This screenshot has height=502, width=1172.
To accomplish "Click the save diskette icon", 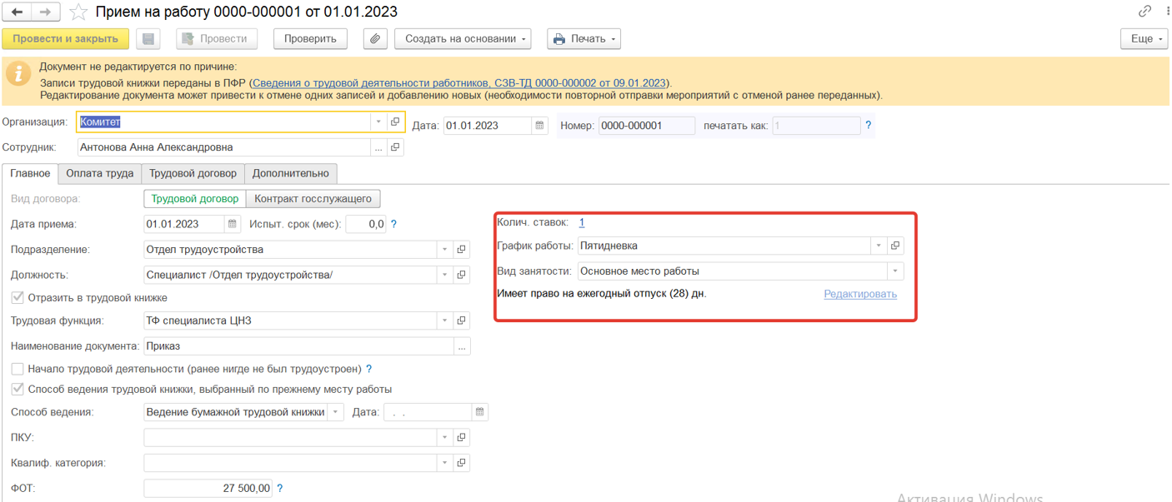I will pyautogui.click(x=148, y=39).
